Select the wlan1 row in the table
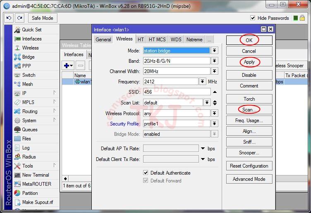 tap(77, 82)
